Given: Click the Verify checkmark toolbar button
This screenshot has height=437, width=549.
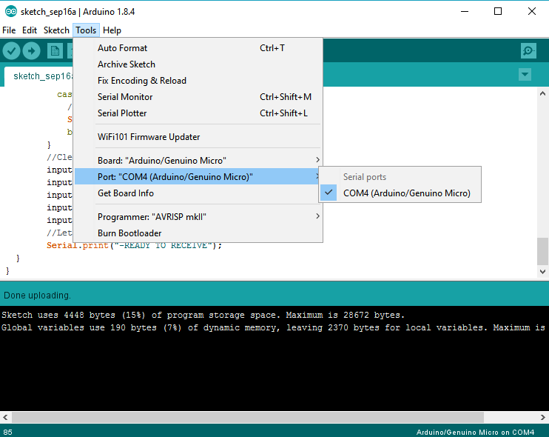Looking at the screenshot, I should pos(11,51).
